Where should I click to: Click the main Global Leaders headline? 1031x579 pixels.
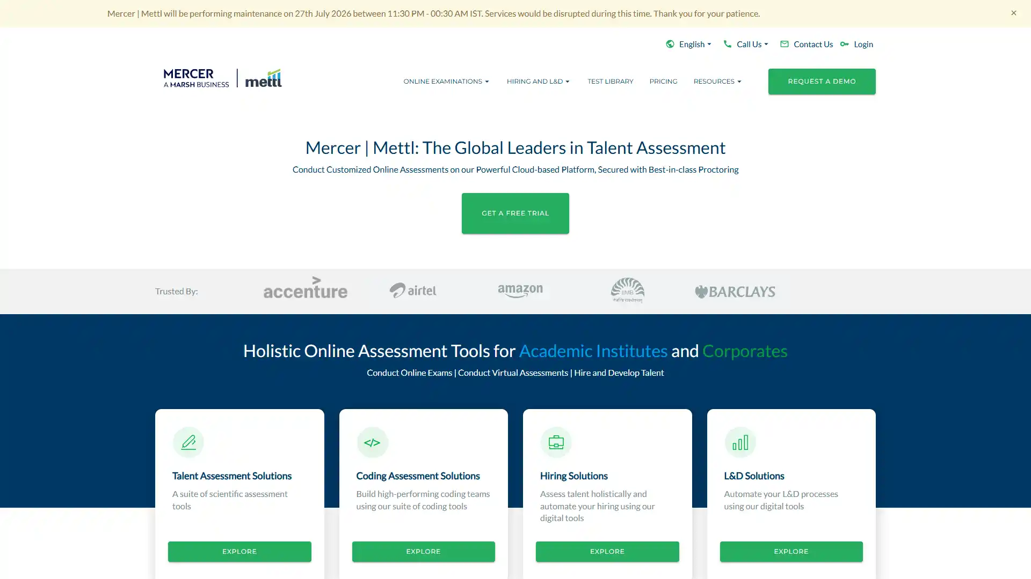click(515, 147)
